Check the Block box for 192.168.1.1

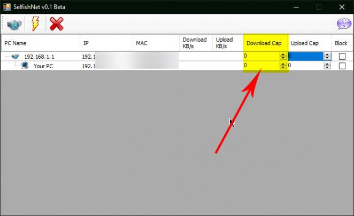pyautogui.click(x=342, y=57)
